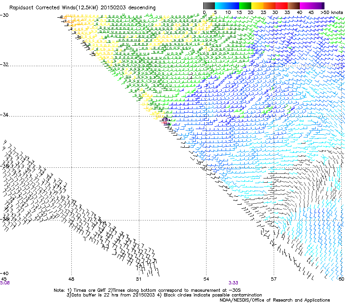Screen dimensions: 345x303
Task: Click the brown 35–40 knots legend segment
Action: [x=294, y=6]
